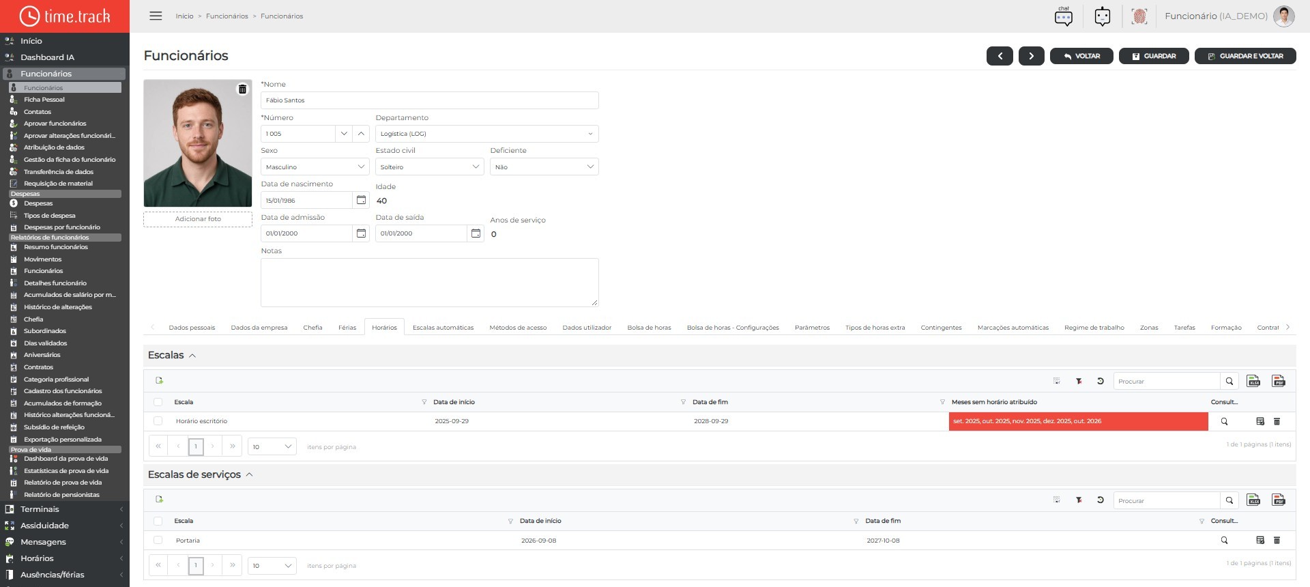Image resolution: width=1310 pixels, height=587 pixels.
Task: Click the robot assistant icon
Action: pos(1102,16)
